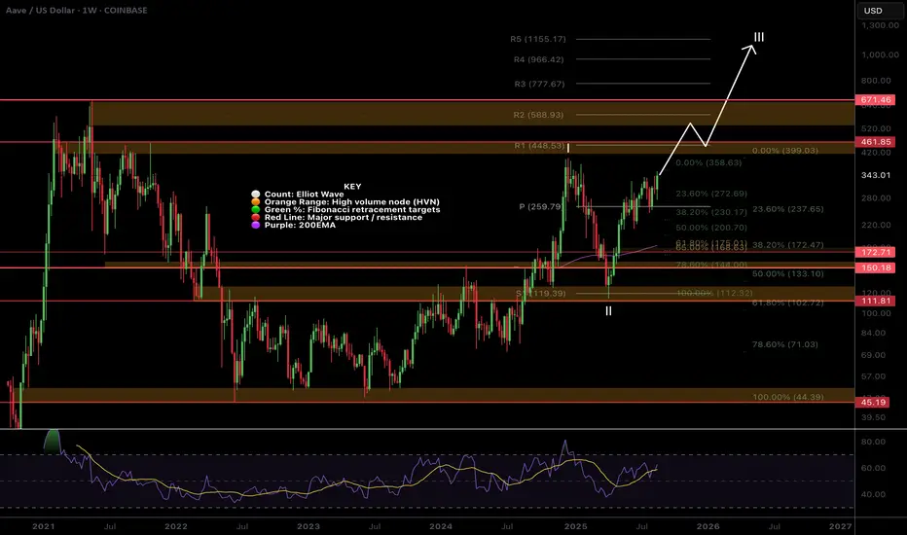
Task: Select the 172.71 red price label
Action: [875, 252]
